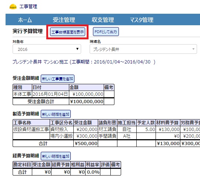Viewport: 200px width, 180px height.
Task: Open the ホーム menu
Action: click(25, 20)
